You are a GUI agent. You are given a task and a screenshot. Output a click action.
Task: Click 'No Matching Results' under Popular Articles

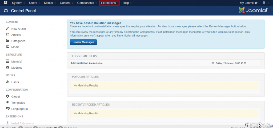pyautogui.click(x=86, y=86)
